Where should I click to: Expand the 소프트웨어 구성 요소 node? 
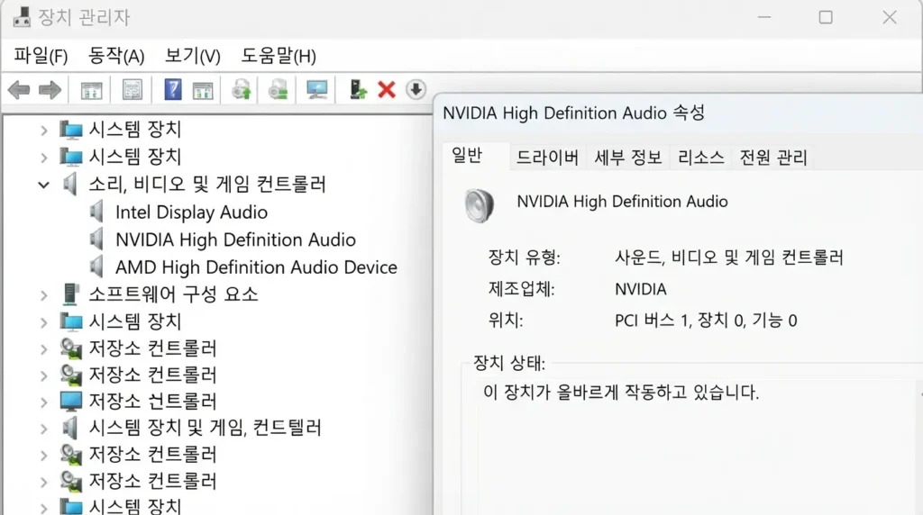[x=43, y=294]
